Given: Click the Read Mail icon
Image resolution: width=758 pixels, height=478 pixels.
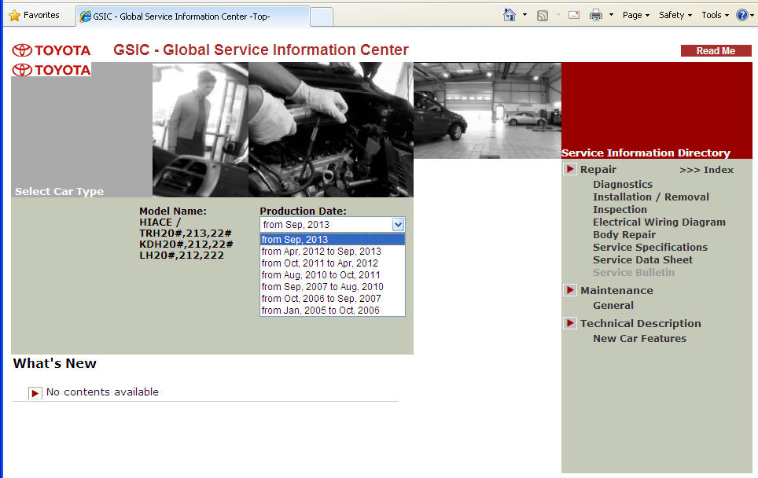Looking at the screenshot, I should (574, 15).
